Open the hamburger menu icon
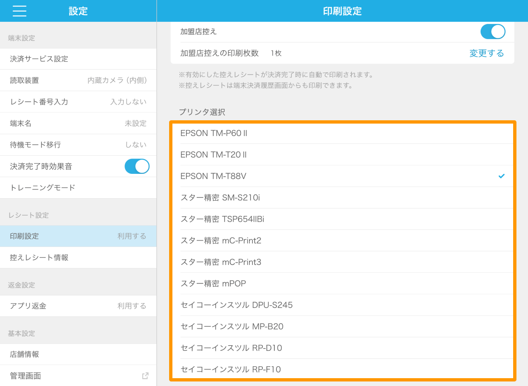 (x=19, y=11)
